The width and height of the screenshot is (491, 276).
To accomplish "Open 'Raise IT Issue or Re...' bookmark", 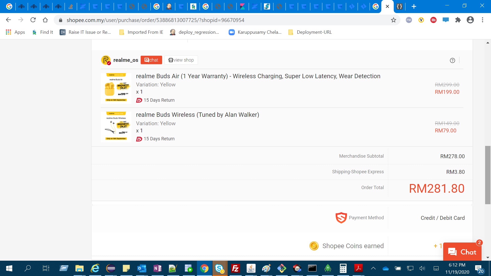I will (x=85, y=32).
